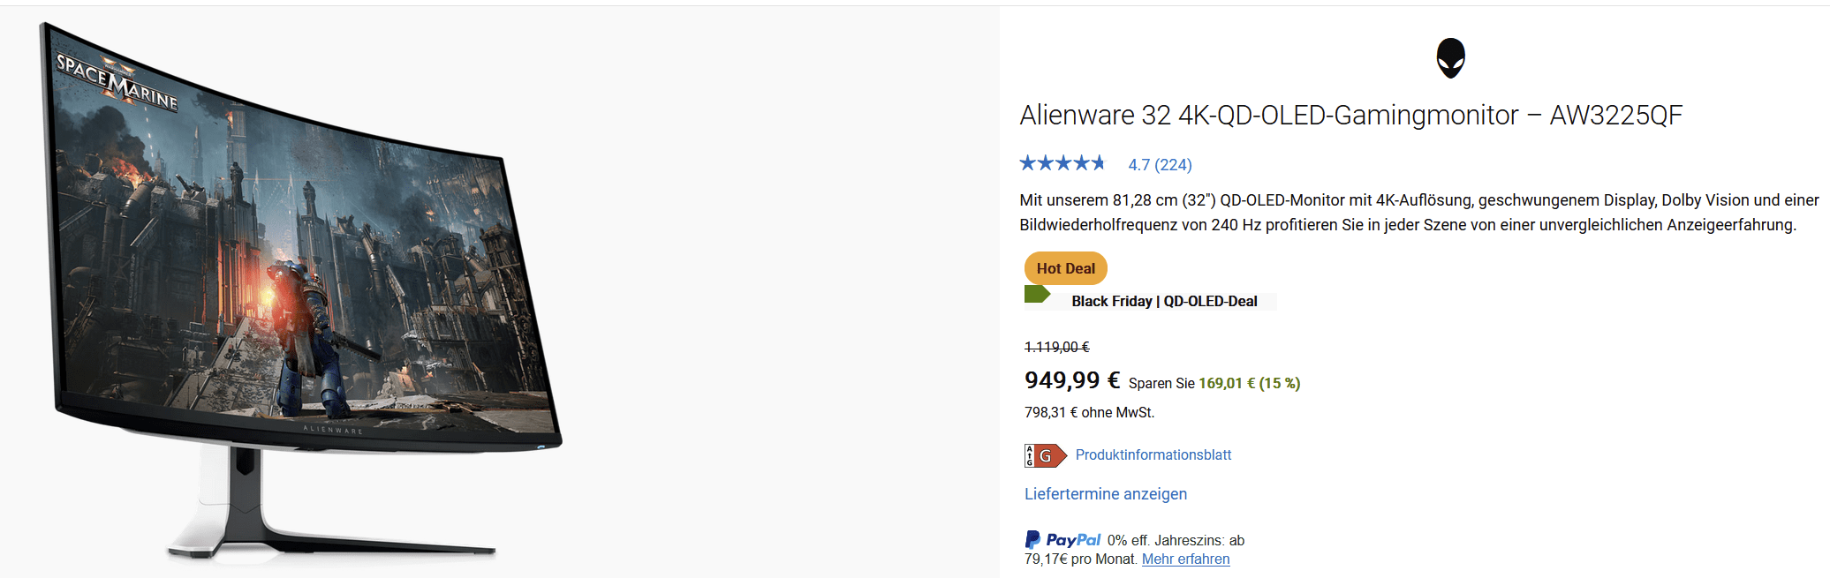This screenshot has height=578, width=1830.
Task: Click the 949,99 € sale price
Action: click(1072, 380)
